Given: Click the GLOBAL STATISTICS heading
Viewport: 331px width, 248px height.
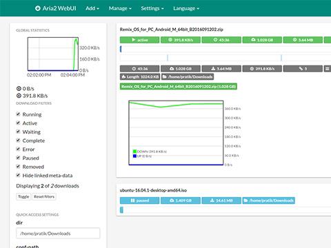Looking at the screenshot, I should pos(32,30).
